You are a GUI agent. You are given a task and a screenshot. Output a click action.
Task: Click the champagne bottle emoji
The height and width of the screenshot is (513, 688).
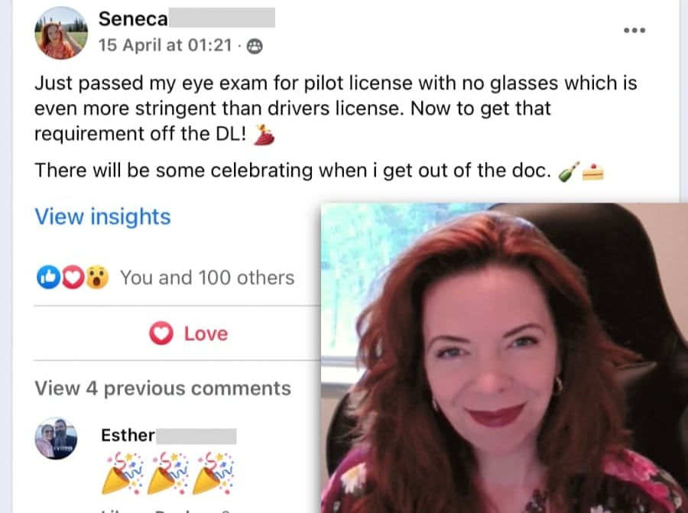570,171
